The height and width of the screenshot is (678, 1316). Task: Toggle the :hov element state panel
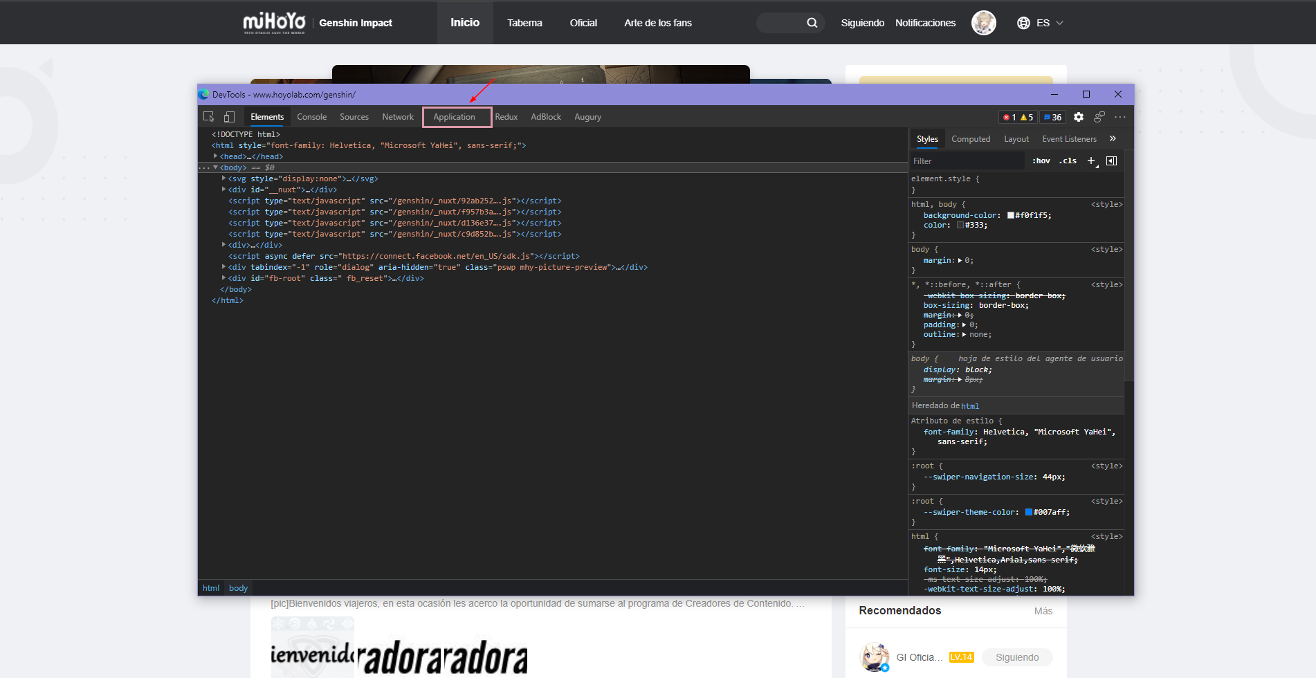pos(1041,161)
